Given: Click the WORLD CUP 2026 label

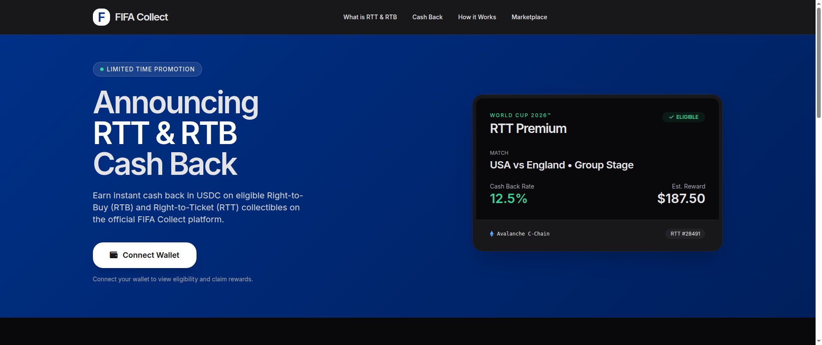Looking at the screenshot, I should click(x=520, y=115).
